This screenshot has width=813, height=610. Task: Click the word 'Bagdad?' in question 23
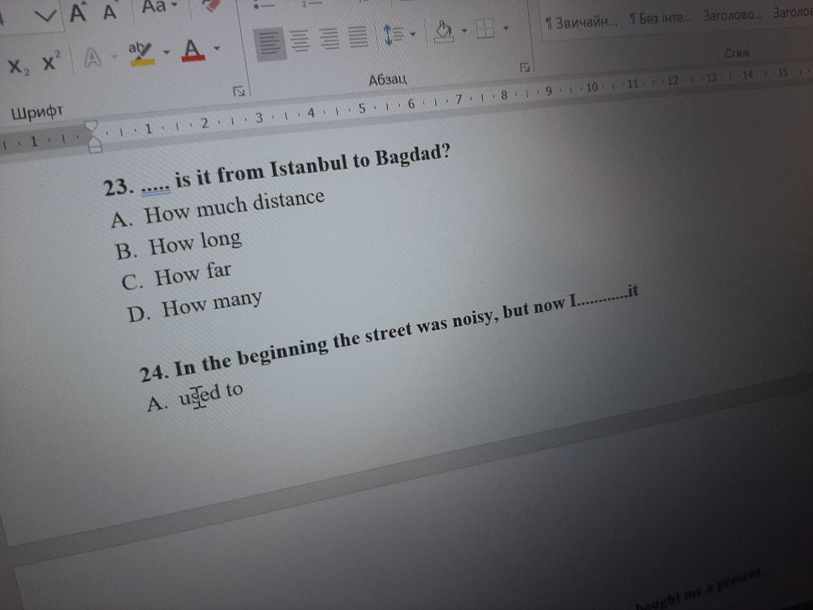[x=412, y=154]
